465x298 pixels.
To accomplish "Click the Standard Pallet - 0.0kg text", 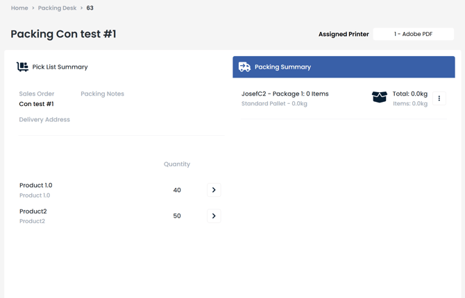I will click(x=274, y=104).
